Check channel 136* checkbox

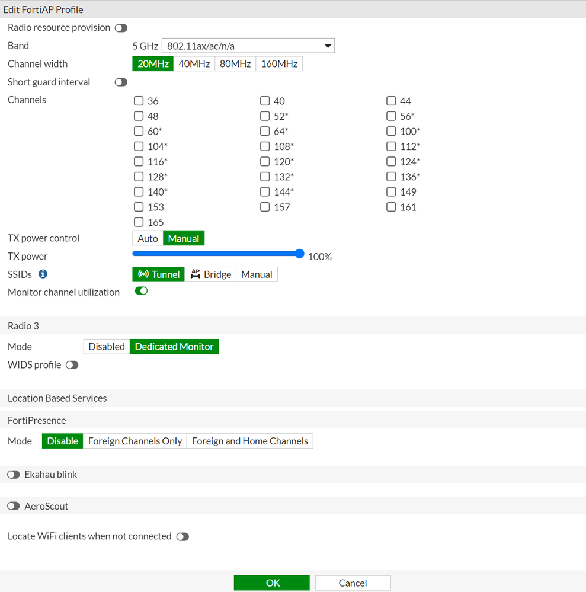[391, 177]
